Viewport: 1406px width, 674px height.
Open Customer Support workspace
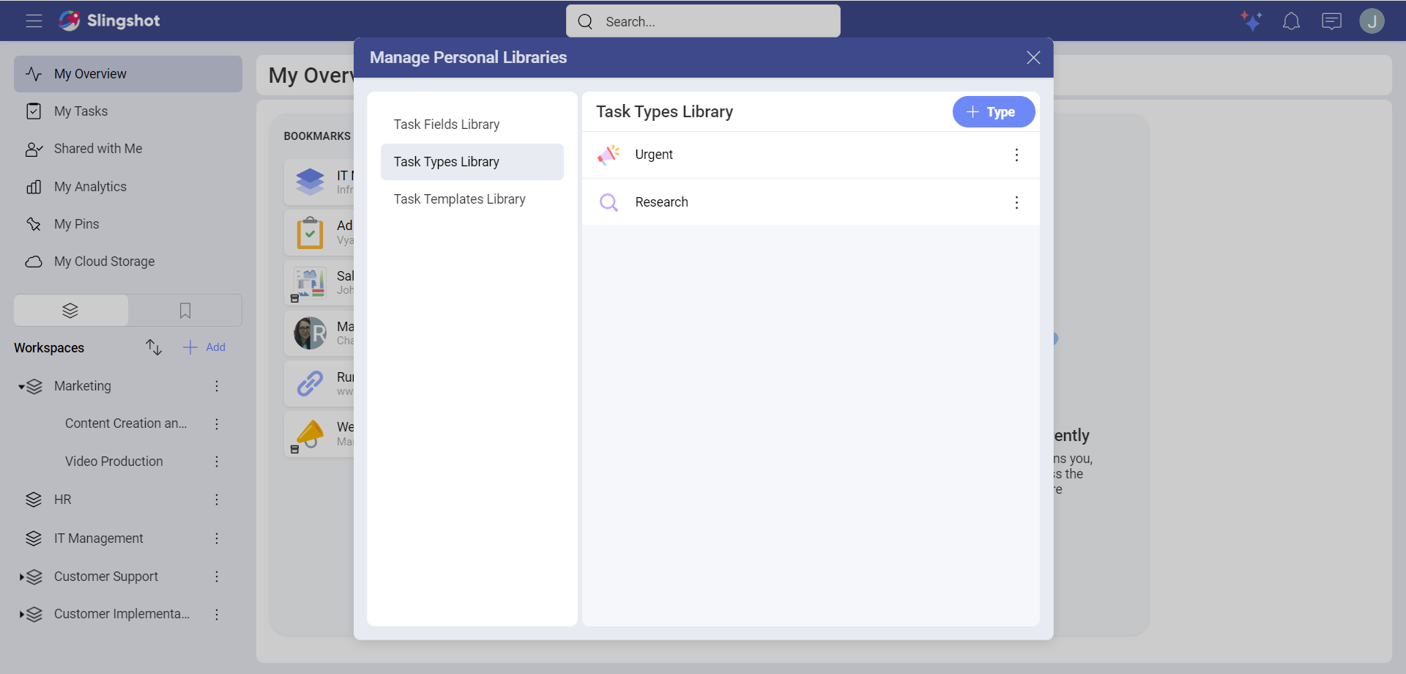pos(106,577)
